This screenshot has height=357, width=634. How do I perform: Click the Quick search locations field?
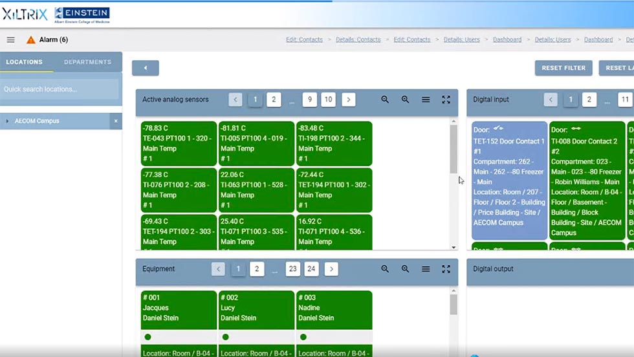click(60, 89)
